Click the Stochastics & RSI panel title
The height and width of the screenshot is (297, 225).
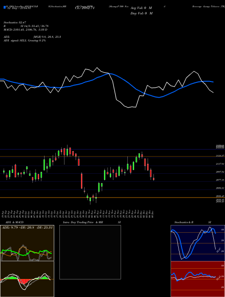pos(193,222)
